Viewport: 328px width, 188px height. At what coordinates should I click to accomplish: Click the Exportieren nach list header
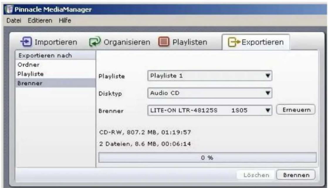55,55
